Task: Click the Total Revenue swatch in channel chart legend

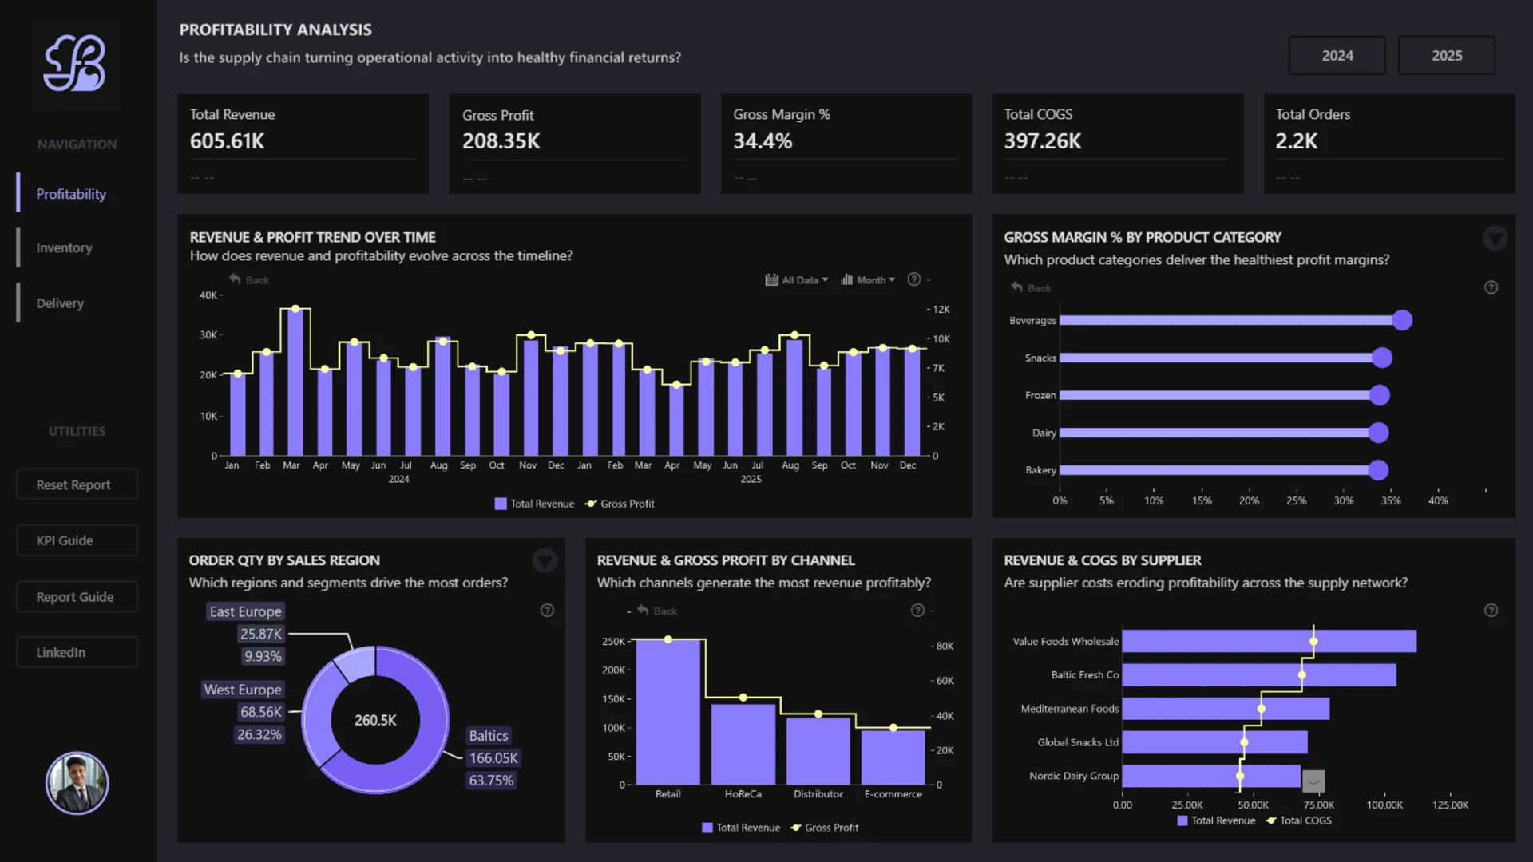Action: pyautogui.click(x=707, y=828)
